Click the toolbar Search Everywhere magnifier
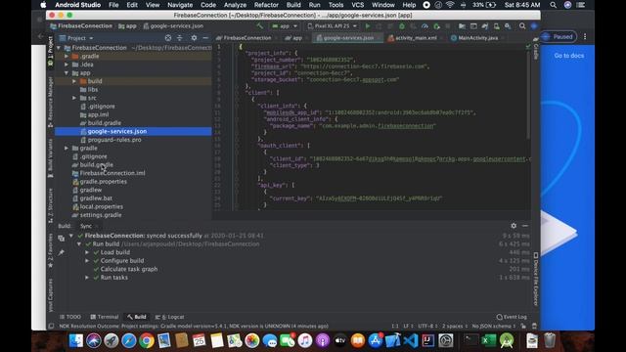Viewport: 626px width, 352px height. coord(522,26)
